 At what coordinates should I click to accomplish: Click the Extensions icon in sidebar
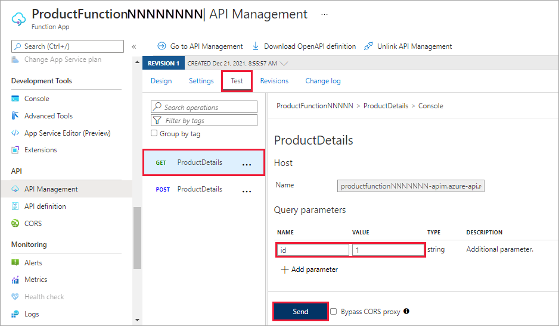[x=15, y=150]
